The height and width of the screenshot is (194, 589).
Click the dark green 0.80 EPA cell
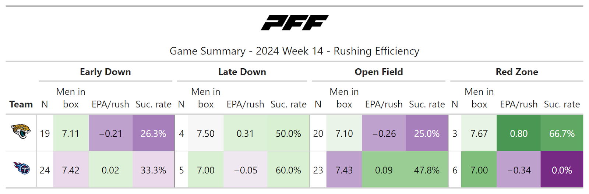coord(518,133)
